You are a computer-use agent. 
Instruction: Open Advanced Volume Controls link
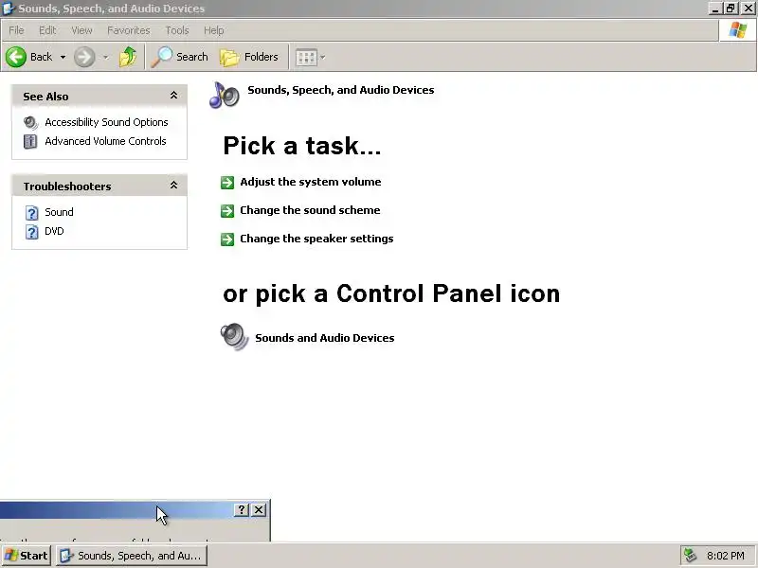click(x=105, y=141)
